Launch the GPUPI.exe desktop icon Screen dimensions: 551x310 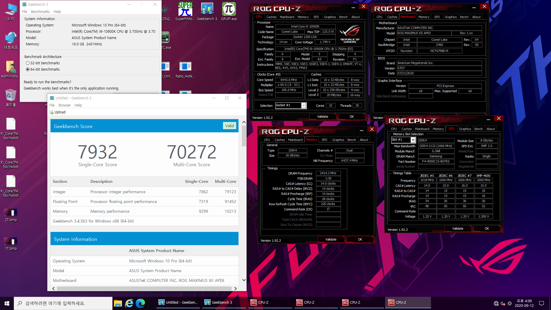pos(229,11)
